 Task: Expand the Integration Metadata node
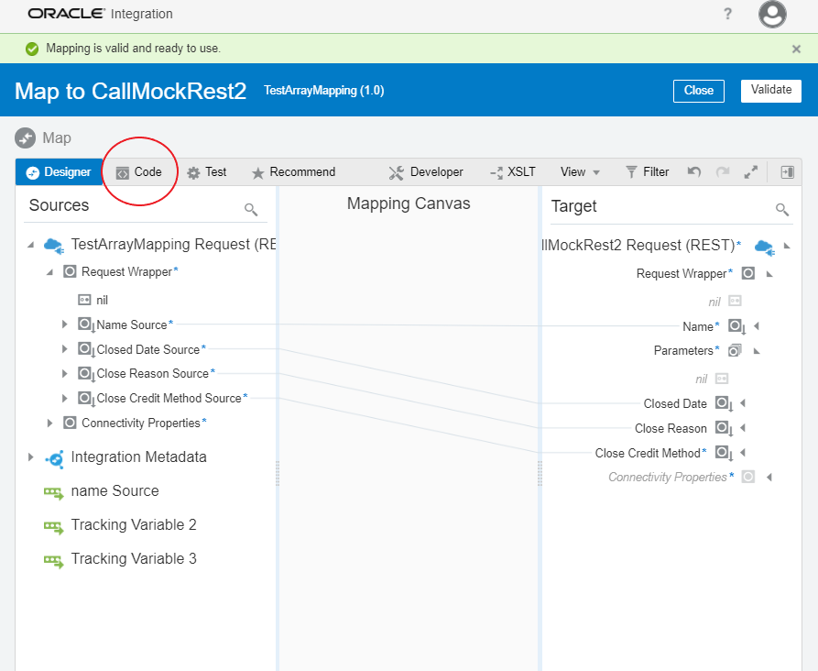[30, 456]
